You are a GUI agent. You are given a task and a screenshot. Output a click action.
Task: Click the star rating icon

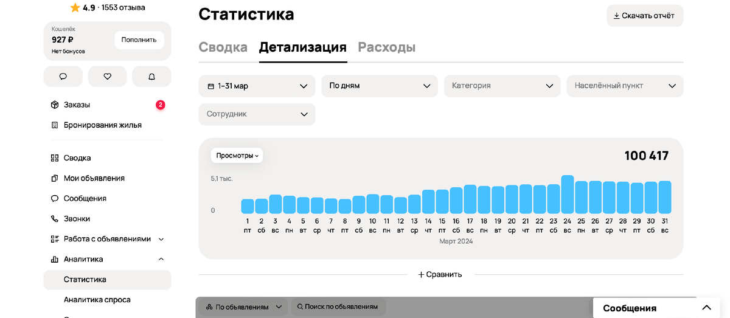[x=75, y=8]
